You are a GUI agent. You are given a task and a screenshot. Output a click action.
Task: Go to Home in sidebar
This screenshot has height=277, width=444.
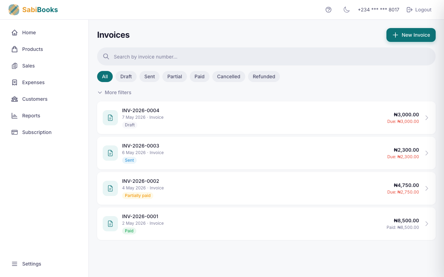tap(44, 33)
